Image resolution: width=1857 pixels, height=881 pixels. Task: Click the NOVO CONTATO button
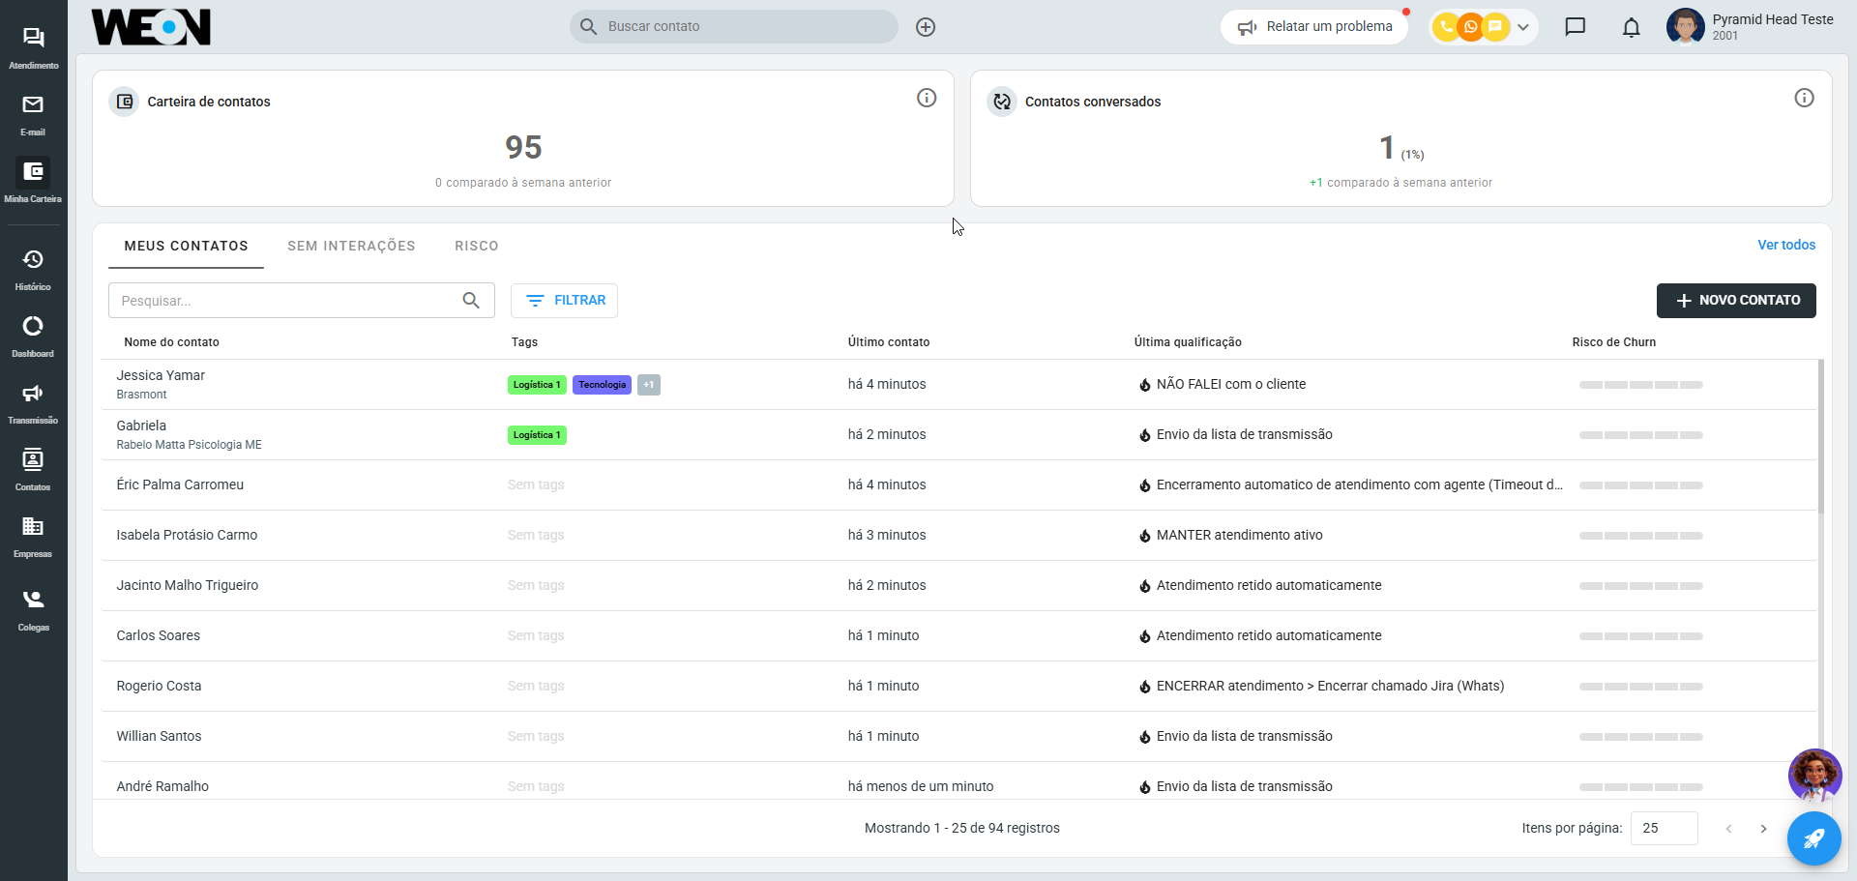[x=1736, y=301]
